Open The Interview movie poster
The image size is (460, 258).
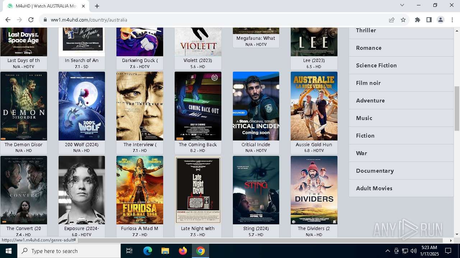coord(140,106)
